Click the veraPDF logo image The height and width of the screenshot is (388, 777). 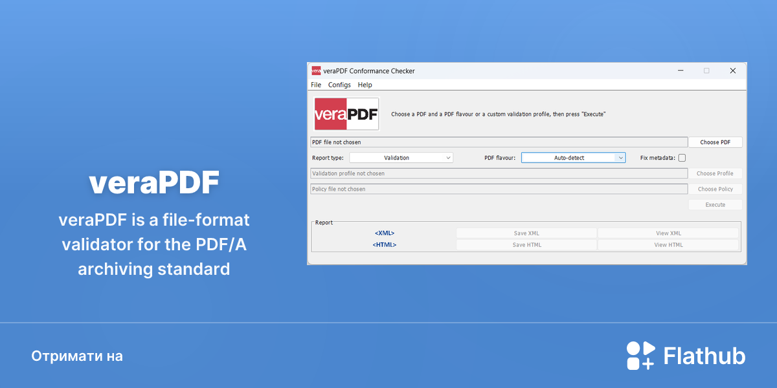(x=346, y=114)
